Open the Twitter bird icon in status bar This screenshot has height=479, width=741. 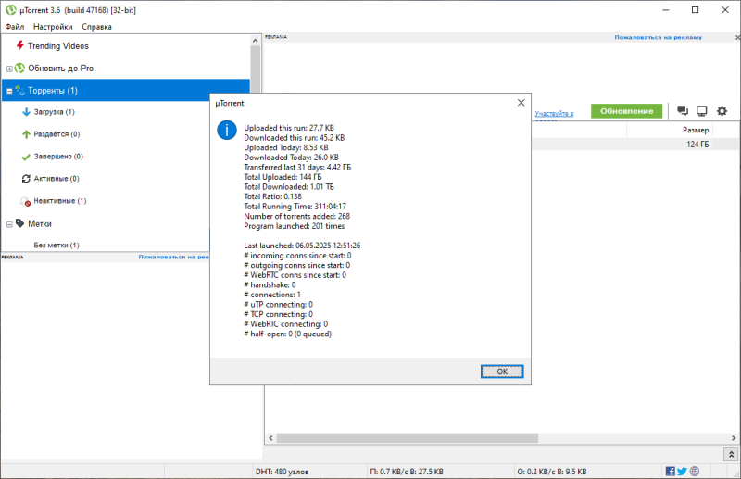[682, 471]
